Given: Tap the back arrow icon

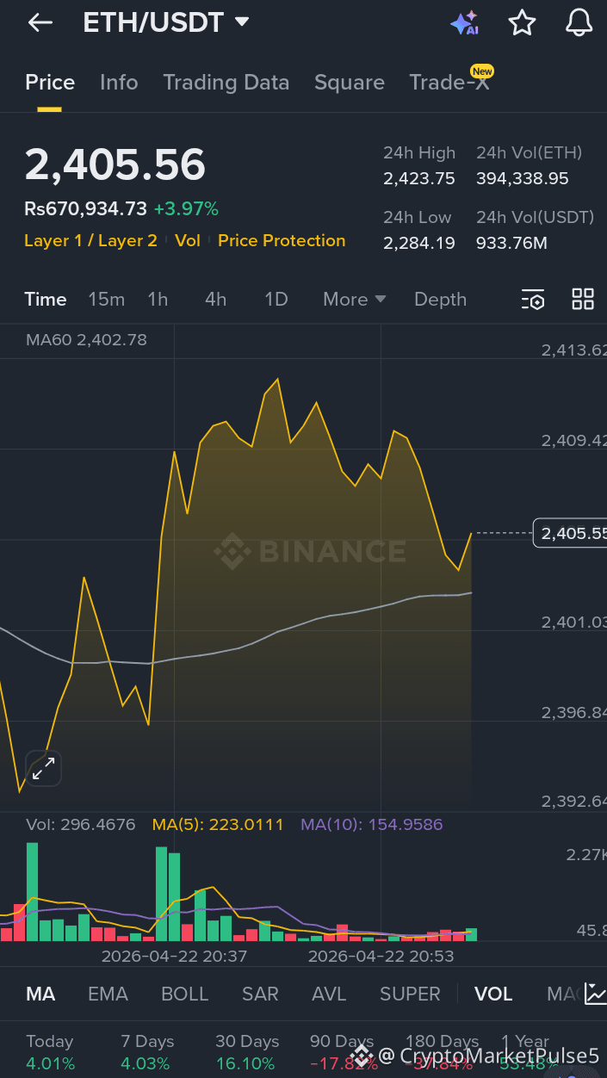Looking at the screenshot, I should coord(40,23).
